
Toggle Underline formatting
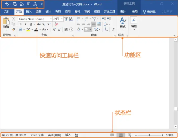31,24
